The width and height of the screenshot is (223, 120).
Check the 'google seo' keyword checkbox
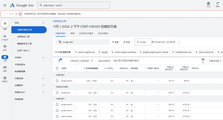click(57, 93)
